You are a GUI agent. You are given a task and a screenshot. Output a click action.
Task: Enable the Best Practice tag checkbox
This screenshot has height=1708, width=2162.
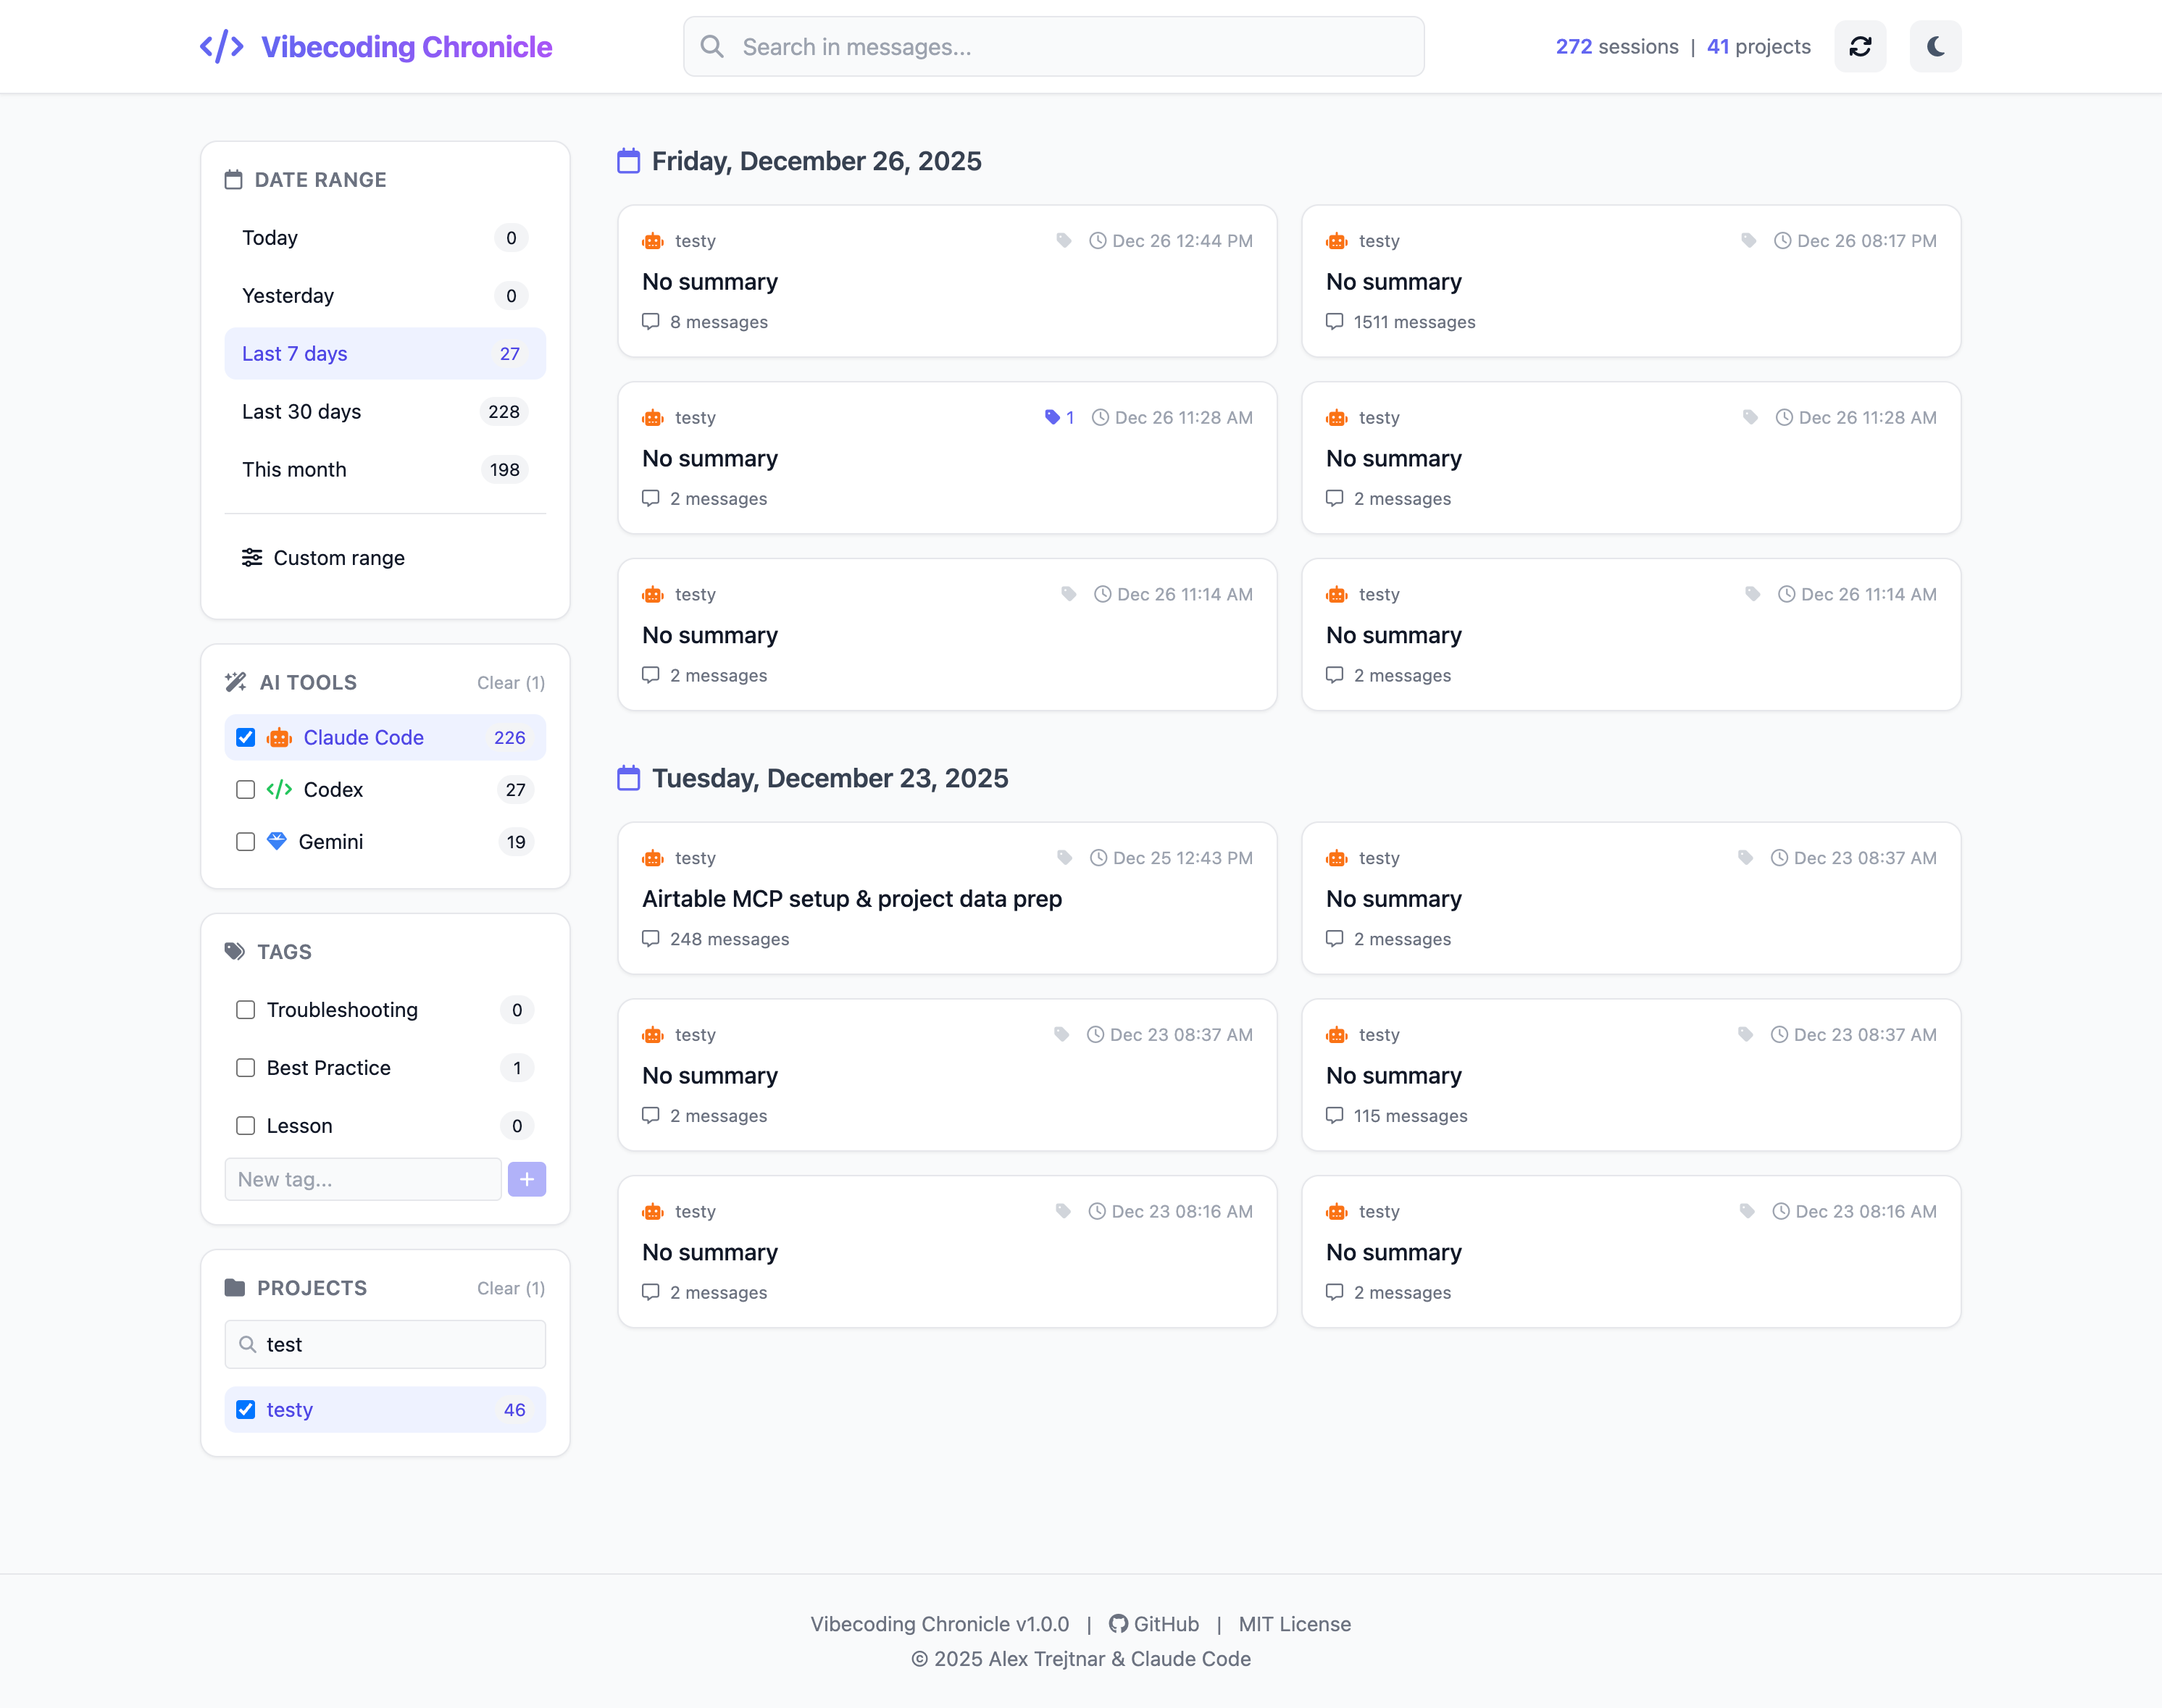click(245, 1068)
